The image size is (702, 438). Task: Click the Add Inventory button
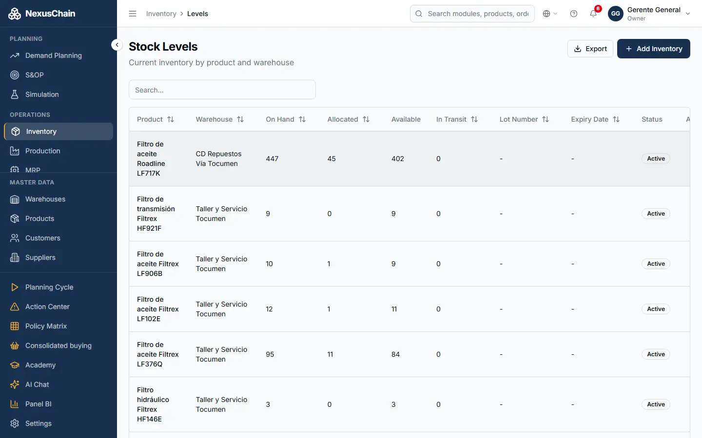pos(654,49)
